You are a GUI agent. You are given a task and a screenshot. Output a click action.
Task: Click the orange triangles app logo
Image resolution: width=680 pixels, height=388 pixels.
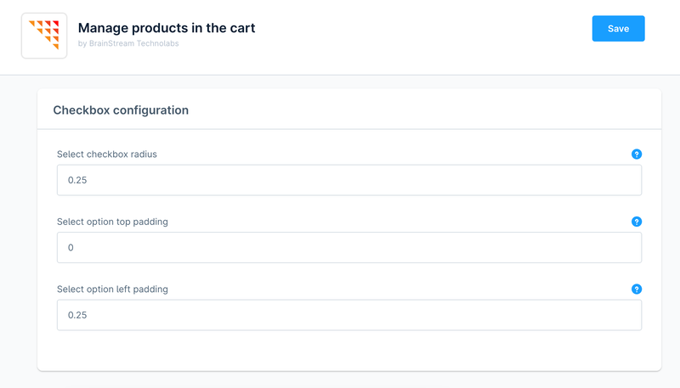coord(44,36)
